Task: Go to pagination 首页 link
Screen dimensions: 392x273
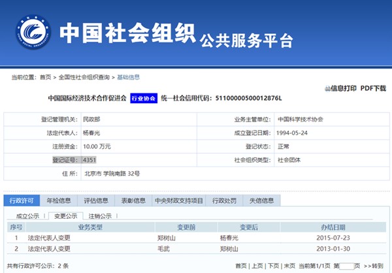Action: pyautogui.click(x=241, y=266)
